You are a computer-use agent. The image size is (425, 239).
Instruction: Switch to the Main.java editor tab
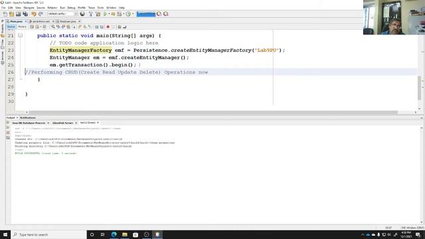coord(16,21)
